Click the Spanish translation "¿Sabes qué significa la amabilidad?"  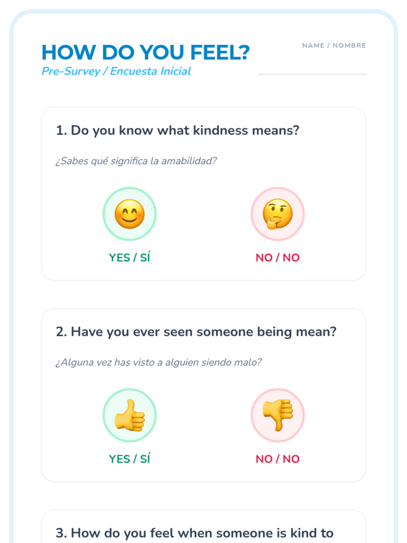(136, 161)
